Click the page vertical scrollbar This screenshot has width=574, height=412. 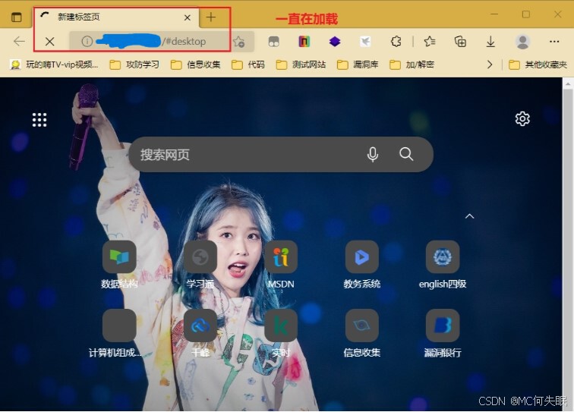[568, 244]
